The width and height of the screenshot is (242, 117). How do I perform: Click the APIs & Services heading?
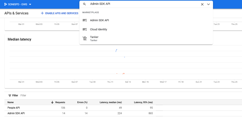click(x=16, y=13)
